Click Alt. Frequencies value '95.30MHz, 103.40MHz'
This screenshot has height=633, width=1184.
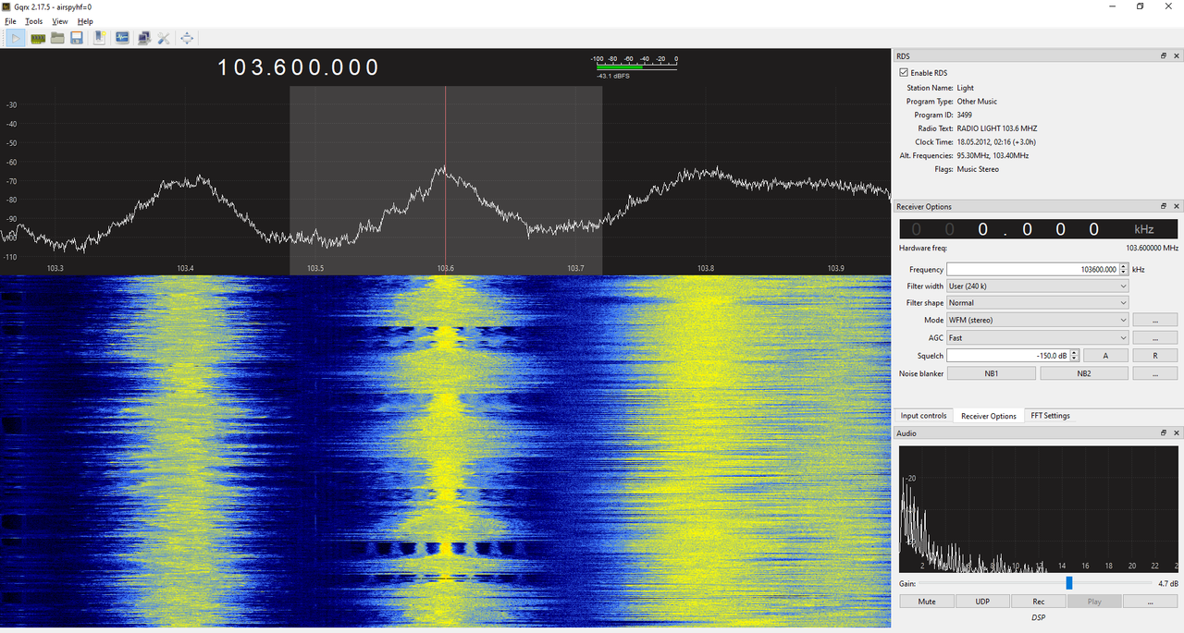(993, 155)
